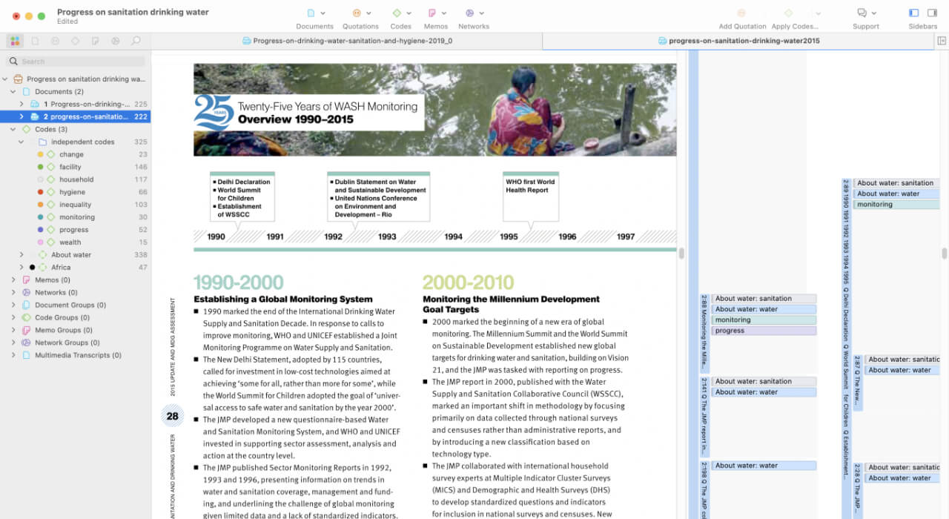The width and height of the screenshot is (949, 519).
Task: Switch to Progress-on-drinking-water-sanitation-and-hygiene-2019_0 tab
Action: (347, 41)
